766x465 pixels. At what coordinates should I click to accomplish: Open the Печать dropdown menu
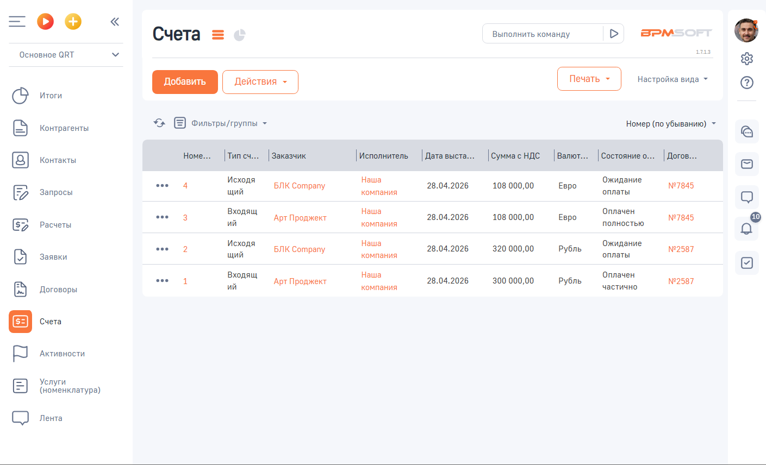[589, 79]
